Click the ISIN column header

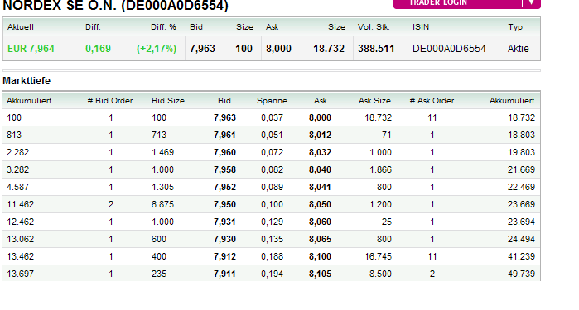tap(421, 27)
